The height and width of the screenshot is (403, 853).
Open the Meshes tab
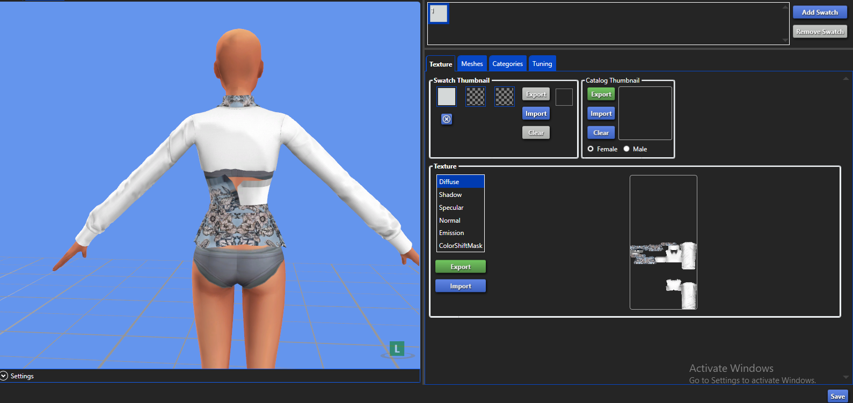coord(472,63)
